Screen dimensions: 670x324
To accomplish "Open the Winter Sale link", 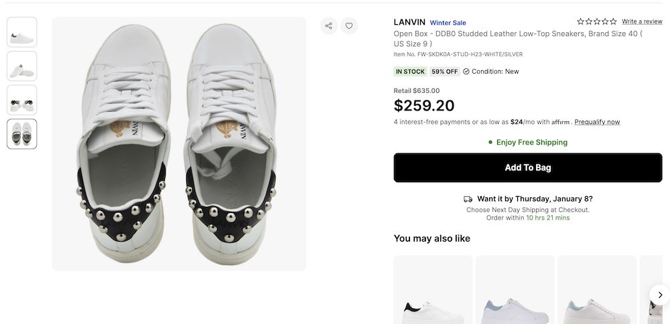I will tap(448, 23).
